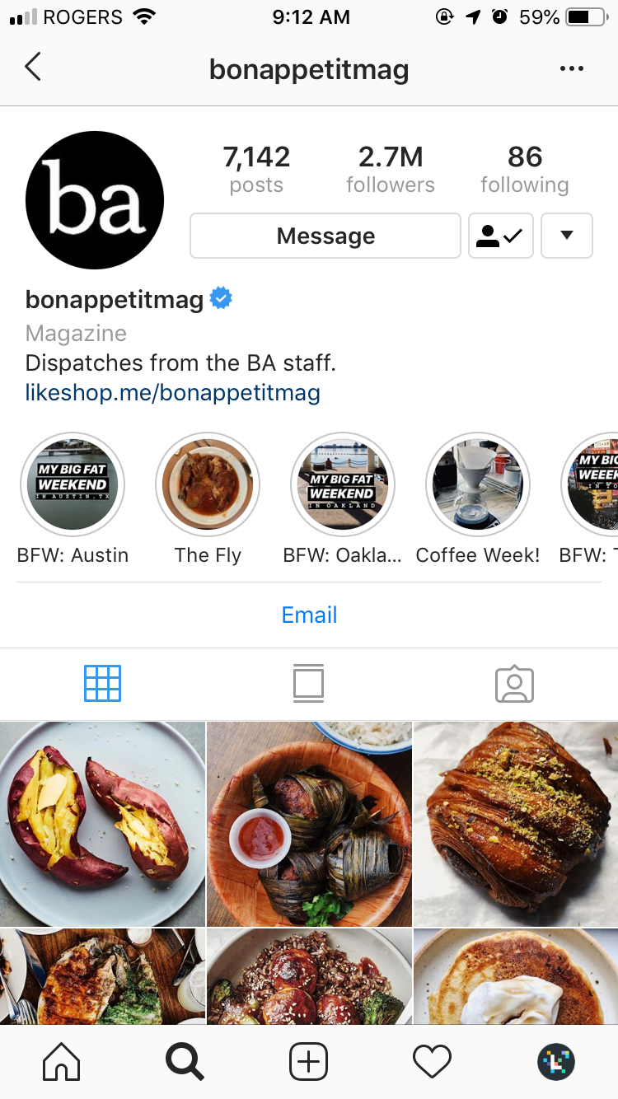Viewport: 618px width, 1099px height.
Task: Open the three-dot options menu
Action: coord(571,69)
